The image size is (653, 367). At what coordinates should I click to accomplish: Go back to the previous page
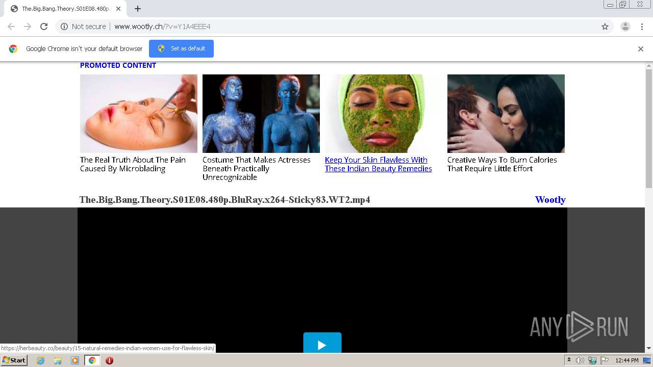(11, 27)
